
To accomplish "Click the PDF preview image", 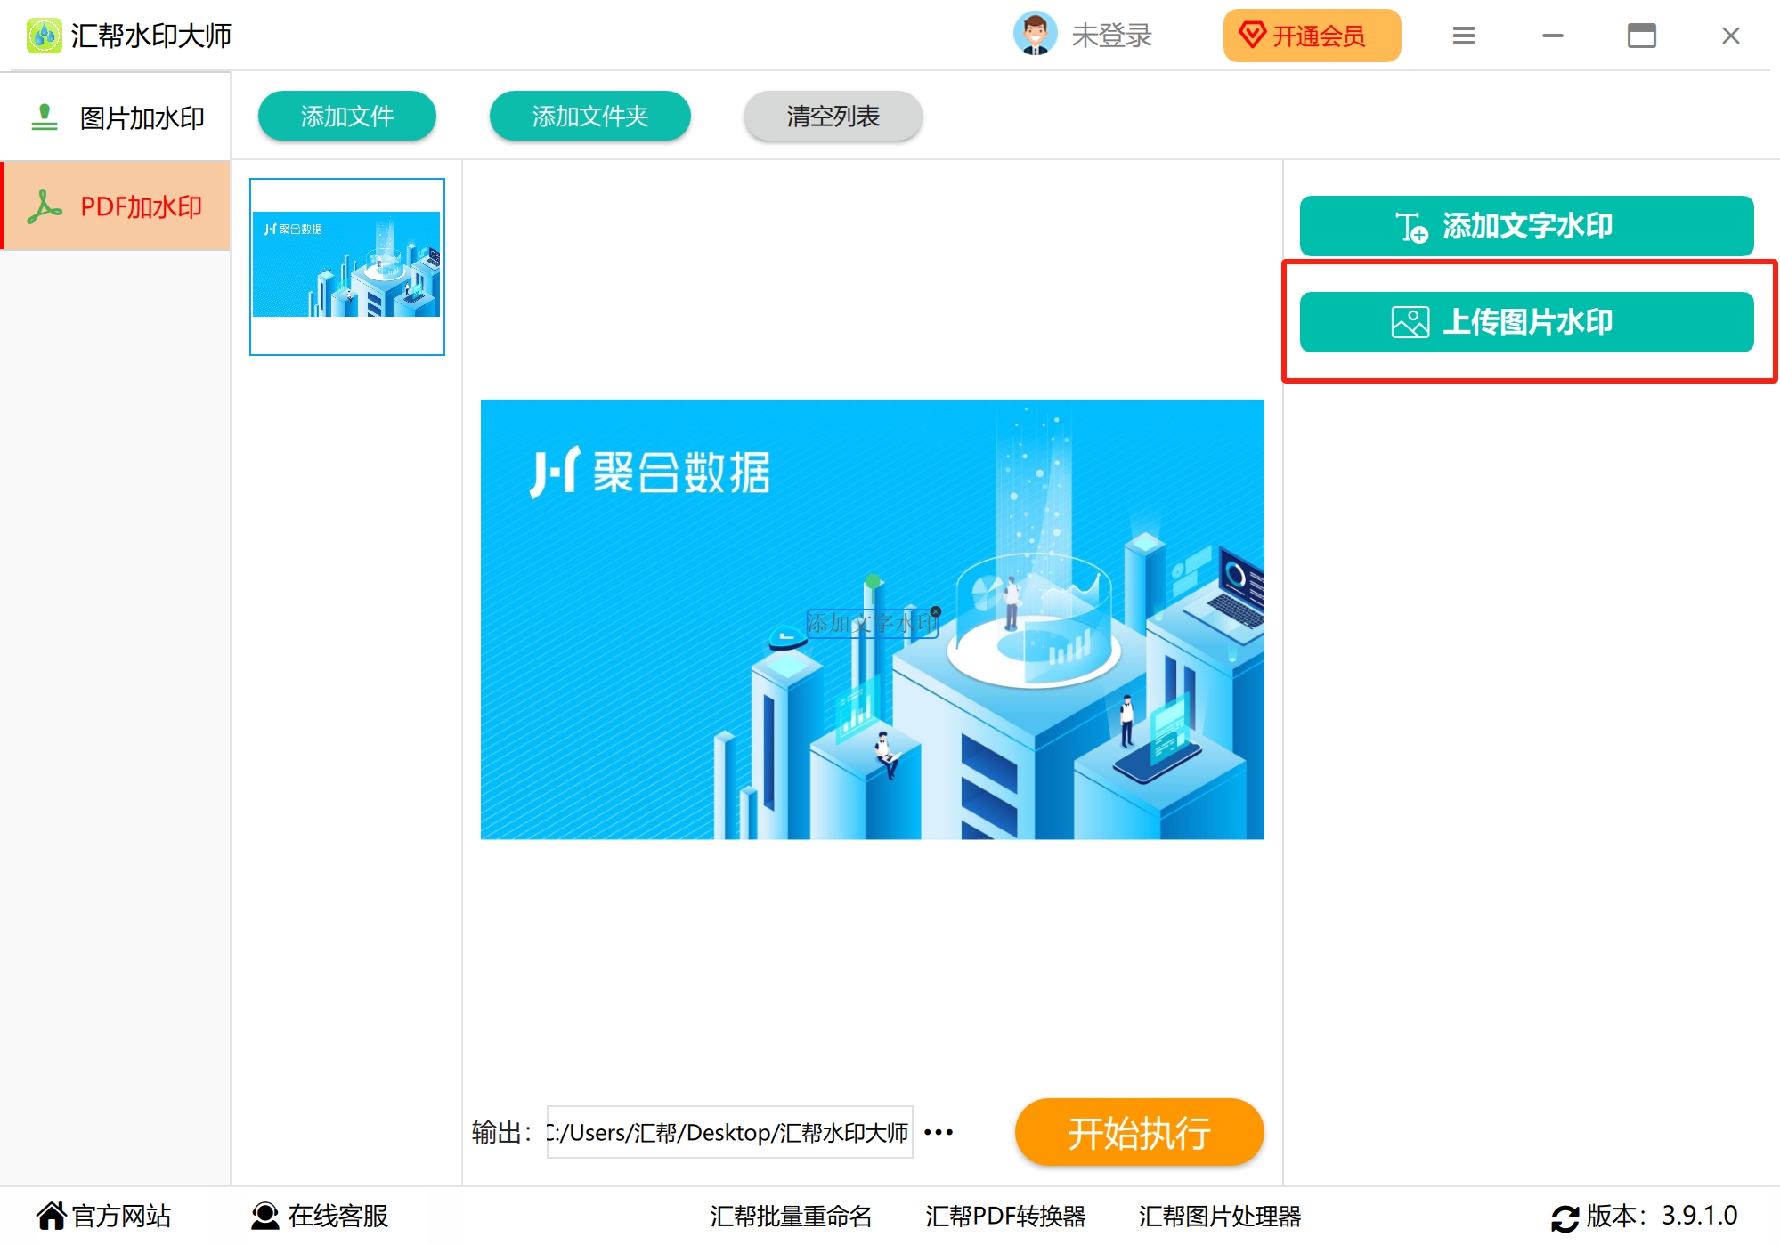I will click(872, 619).
